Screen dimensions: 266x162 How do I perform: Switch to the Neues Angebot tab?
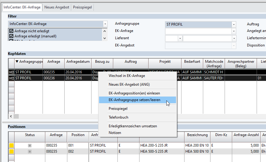(56, 7)
